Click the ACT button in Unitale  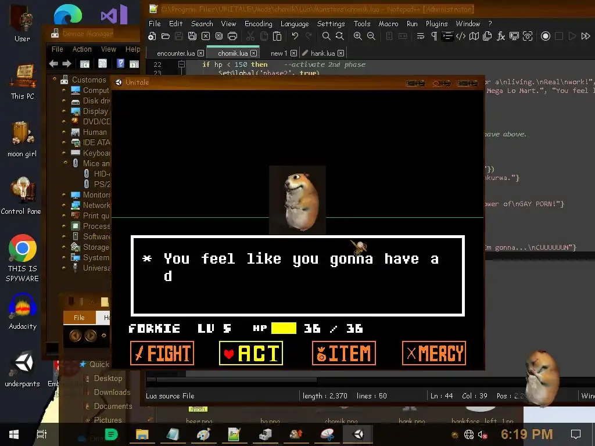[251, 353]
